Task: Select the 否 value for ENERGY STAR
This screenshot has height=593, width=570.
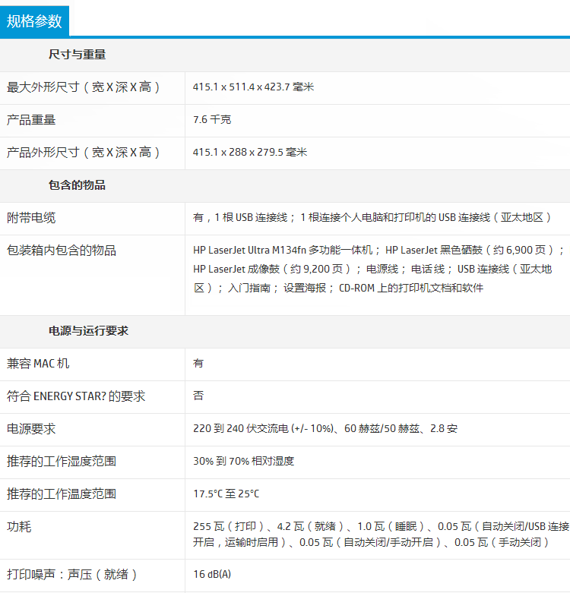Action: tap(198, 396)
